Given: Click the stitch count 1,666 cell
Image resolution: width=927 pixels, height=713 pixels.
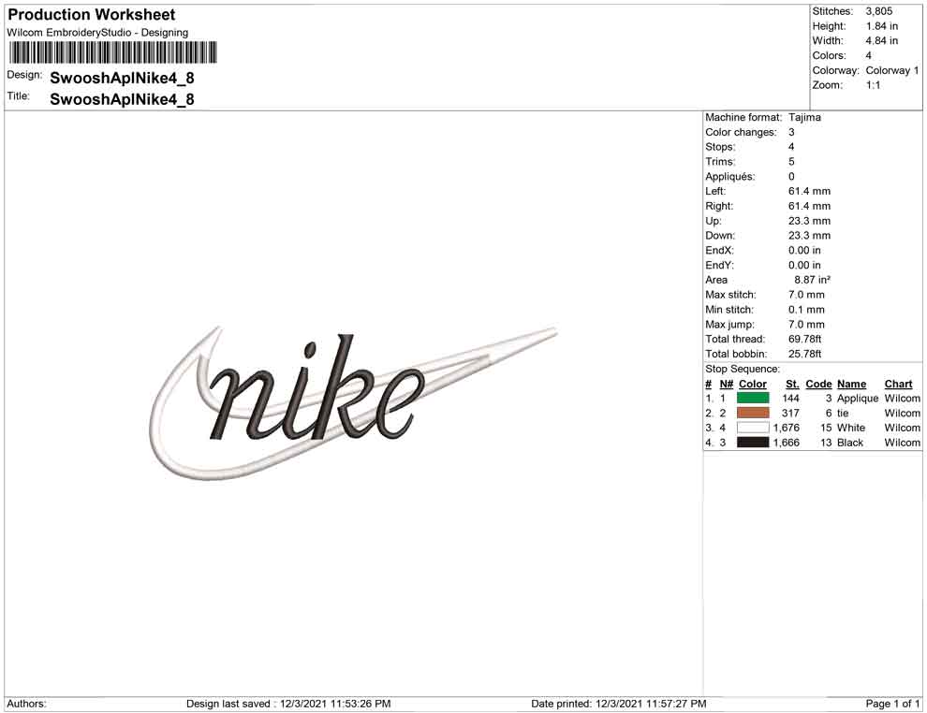Looking at the screenshot, I should (787, 443).
